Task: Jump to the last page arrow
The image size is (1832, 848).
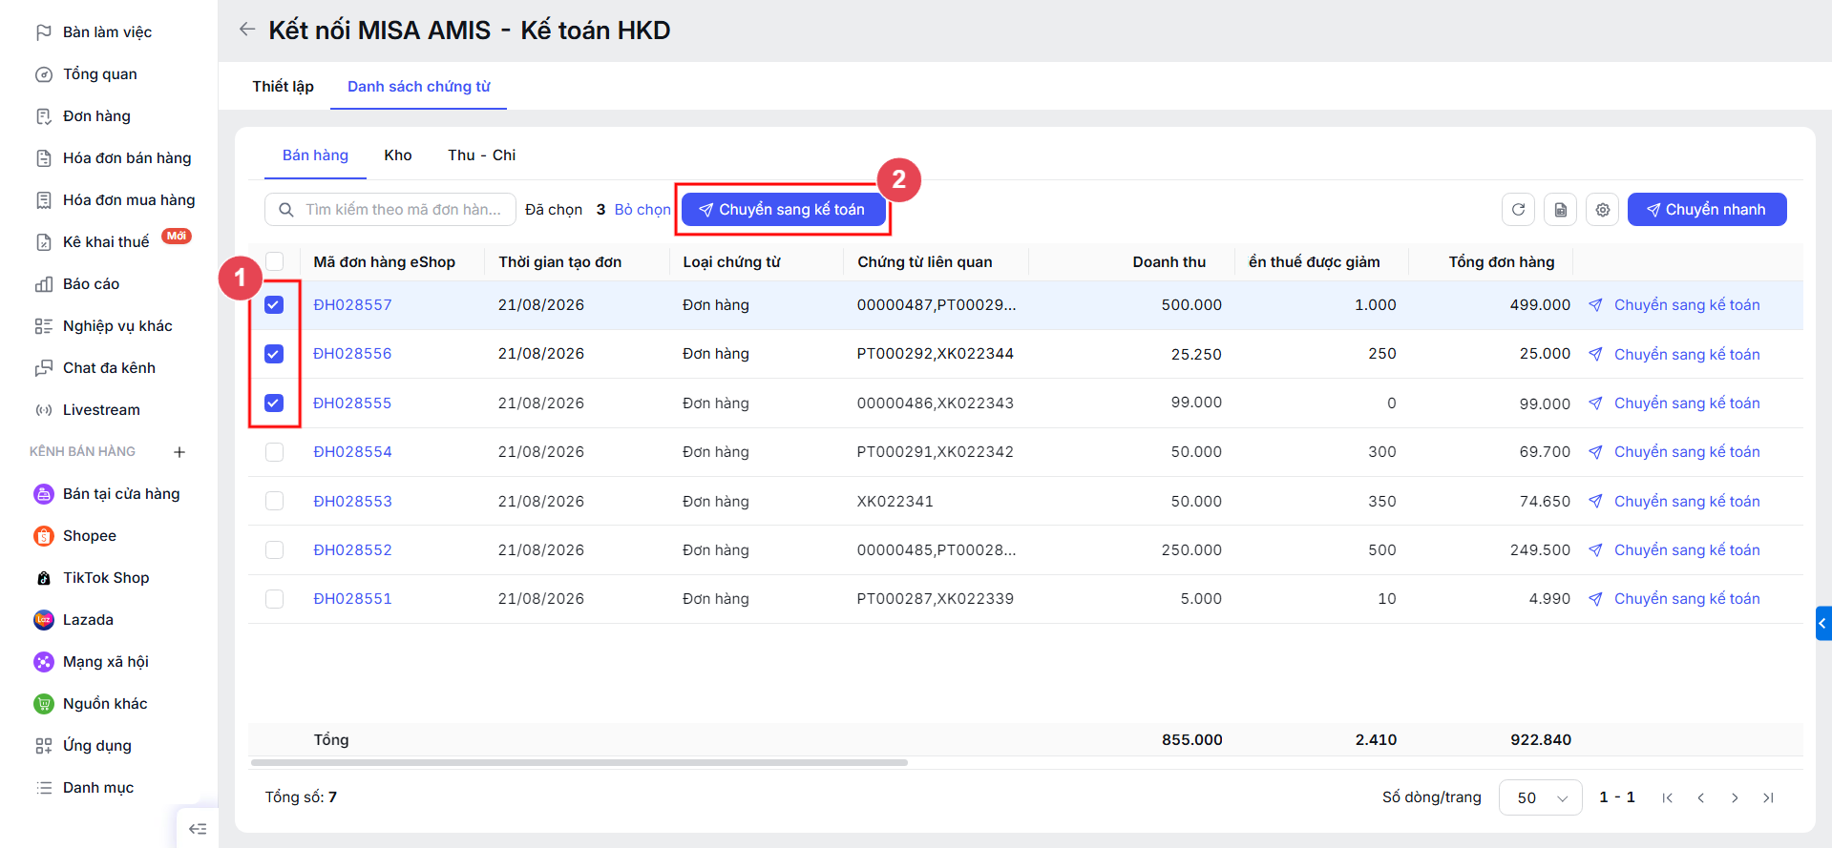Action: (1768, 797)
